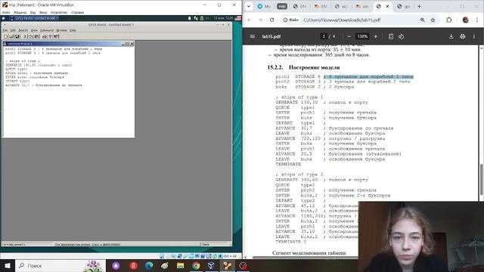The image size is (484, 272).
Task: Open Microsoft Edge from taskbar
Action: [x=149, y=265]
